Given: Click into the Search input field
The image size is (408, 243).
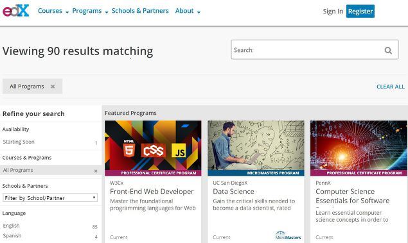Looking at the screenshot, I should [307, 50].
